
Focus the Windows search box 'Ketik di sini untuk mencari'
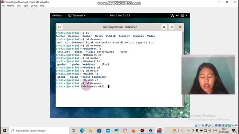point(39,131)
